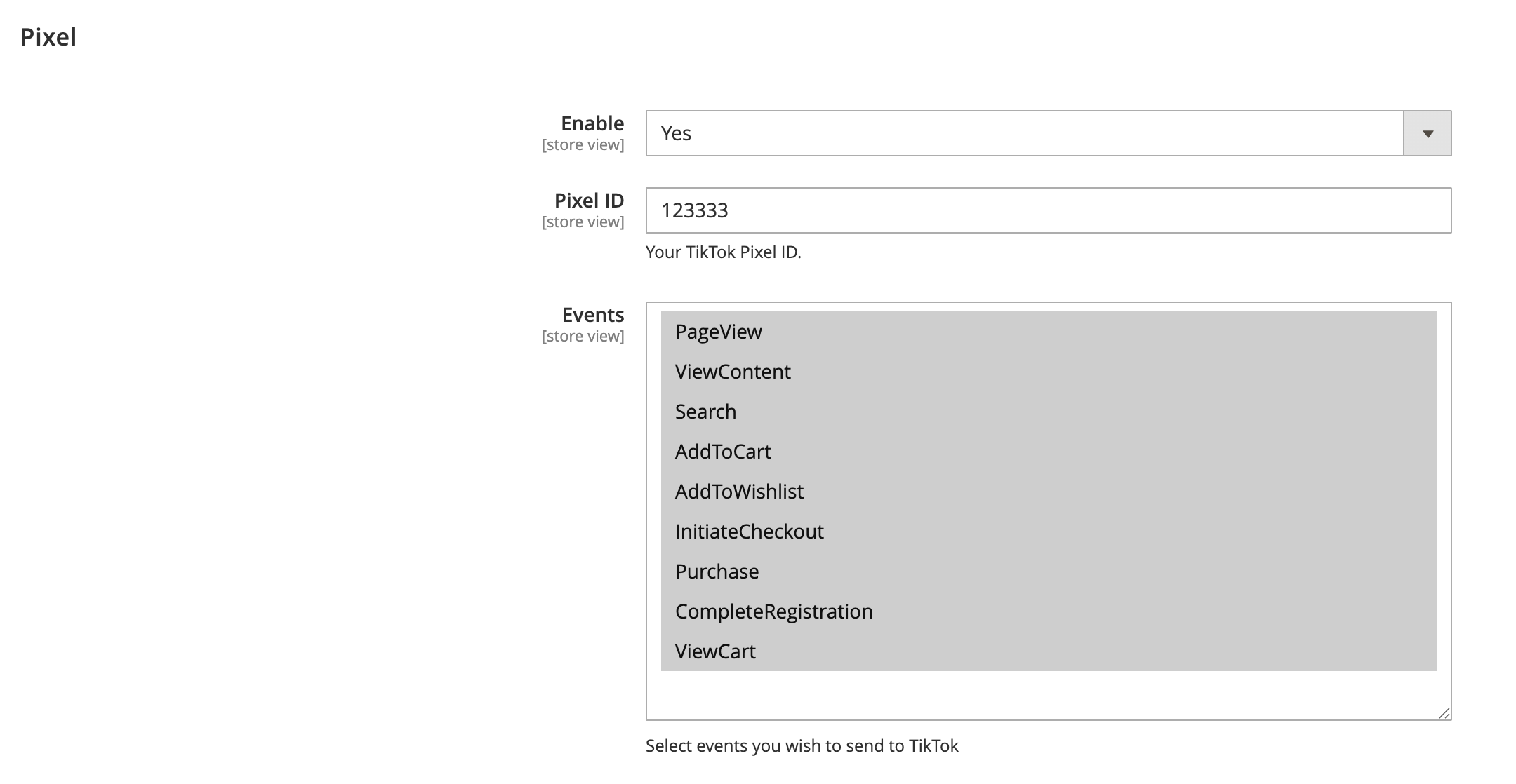Select the CompleteRegistration event option
The height and width of the screenshot is (784, 1516).
pyautogui.click(x=773, y=611)
